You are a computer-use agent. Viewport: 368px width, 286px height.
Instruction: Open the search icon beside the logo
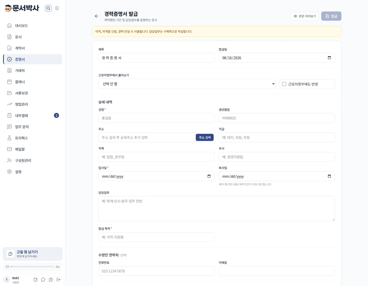coord(48,8)
